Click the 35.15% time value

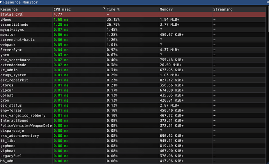point(113,19)
